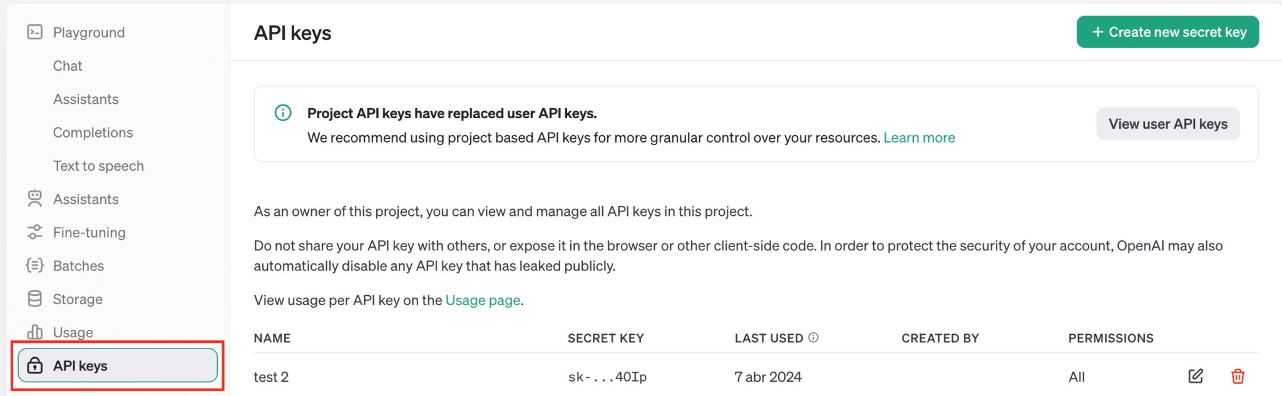Go to Completions in the sidebar
Image resolution: width=1282 pixels, height=396 pixels.
click(93, 133)
